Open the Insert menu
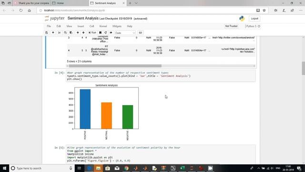The image size is (305, 172). pos(81,26)
